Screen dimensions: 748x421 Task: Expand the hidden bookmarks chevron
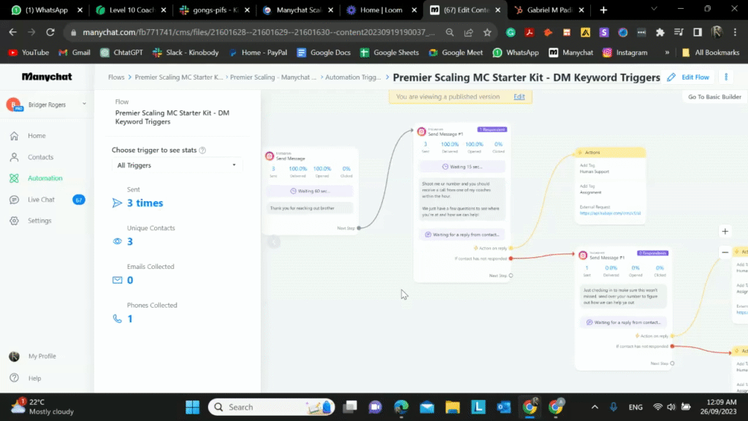(x=665, y=52)
